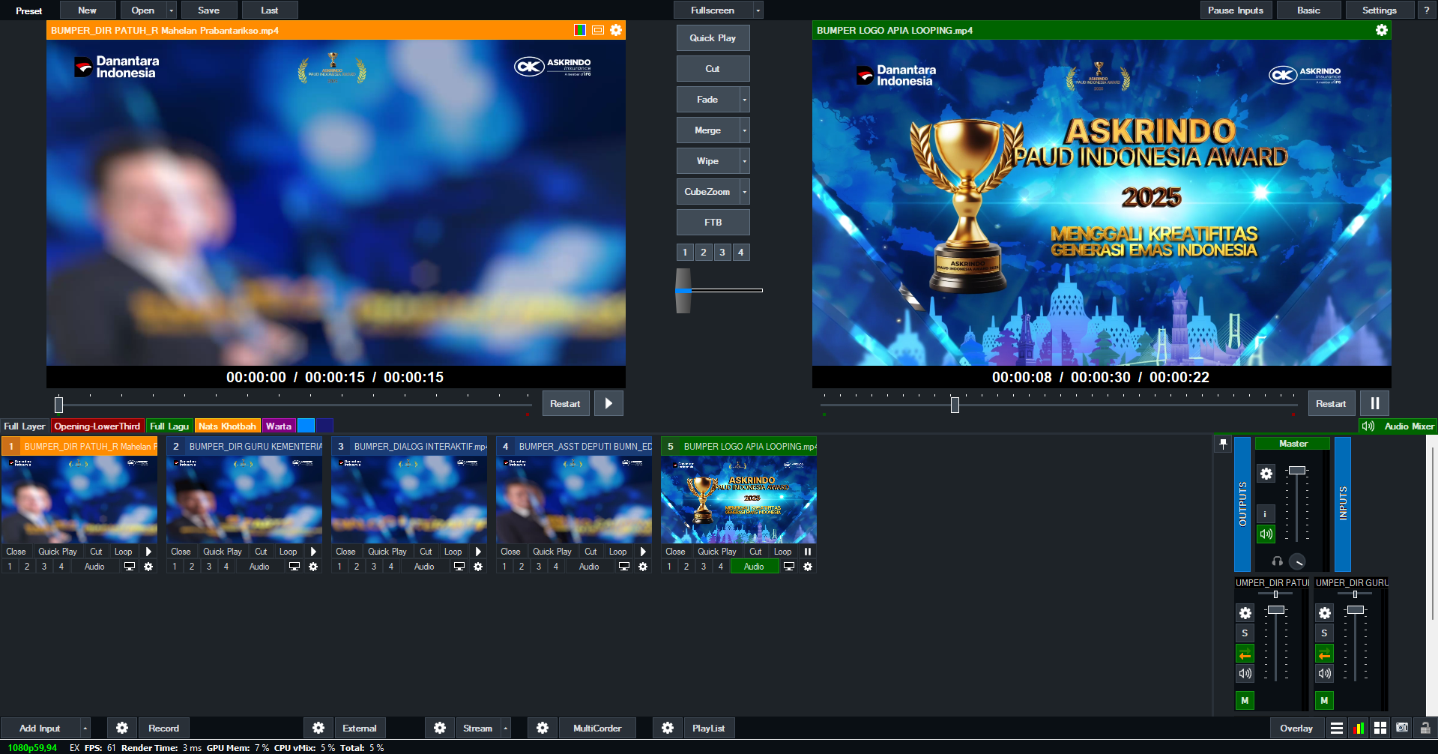The image size is (1438, 754).
Task: Toggle Audio on input 1
Action: (94, 567)
